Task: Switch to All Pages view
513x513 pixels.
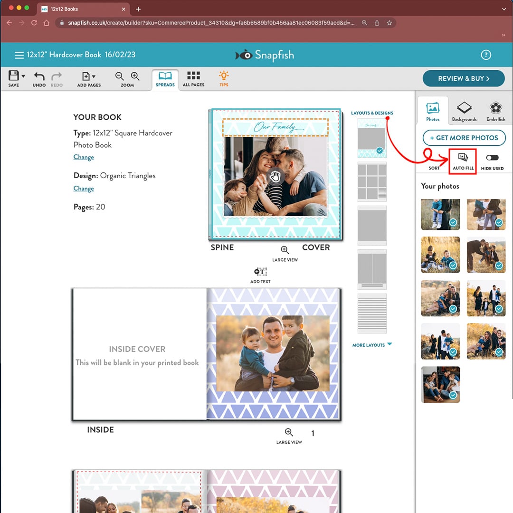Action: (193, 78)
